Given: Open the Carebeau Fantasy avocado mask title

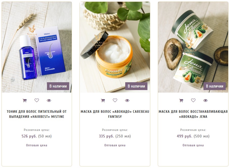Looking at the screenshot, I should (x=115, y=114).
